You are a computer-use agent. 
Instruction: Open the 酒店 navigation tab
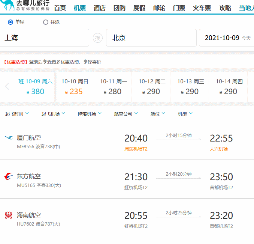click(100, 8)
